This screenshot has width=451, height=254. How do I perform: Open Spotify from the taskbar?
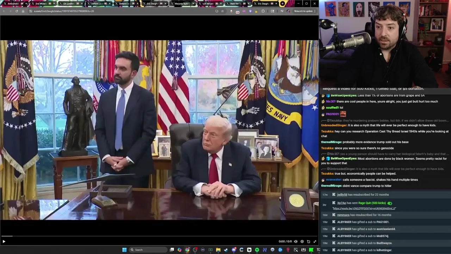(257, 250)
